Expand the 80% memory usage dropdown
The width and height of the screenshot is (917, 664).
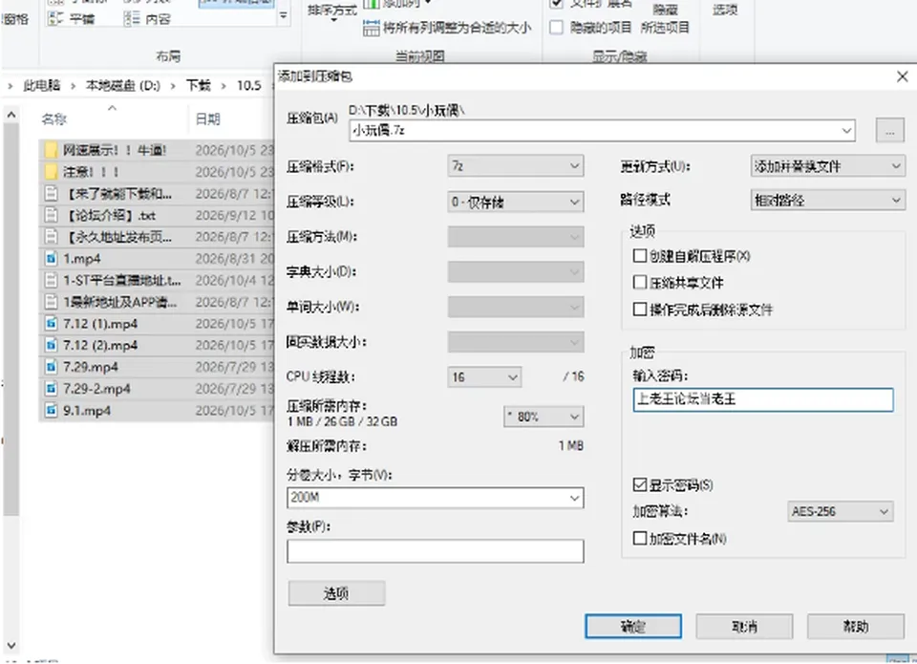coord(544,417)
